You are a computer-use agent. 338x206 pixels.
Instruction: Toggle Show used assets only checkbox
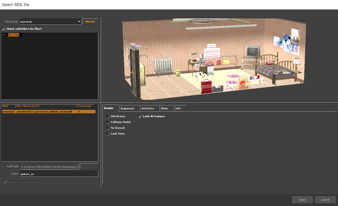[4, 181]
